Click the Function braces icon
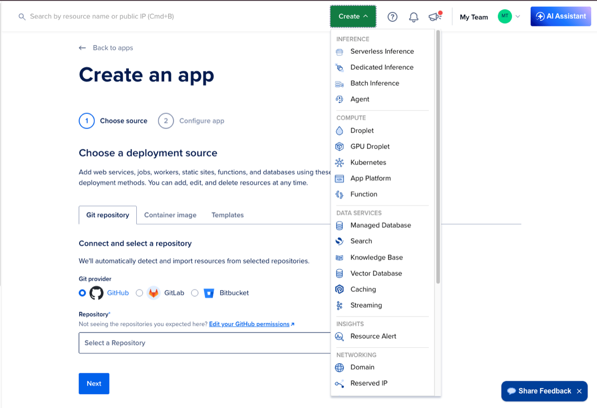 [x=339, y=195]
